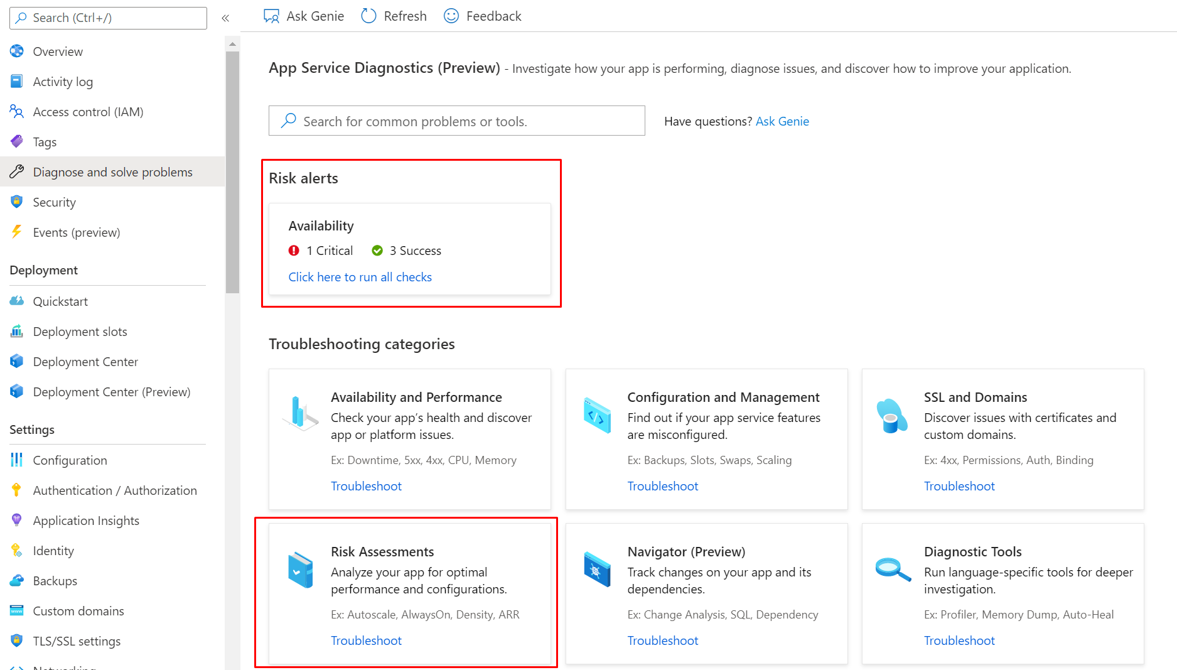The image size is (1177, 670).
Task: Click 'Click here to run all checks' link
Action: [360, 277]
